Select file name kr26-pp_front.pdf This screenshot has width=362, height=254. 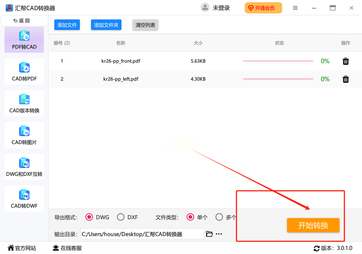click(x=121, y=61)
